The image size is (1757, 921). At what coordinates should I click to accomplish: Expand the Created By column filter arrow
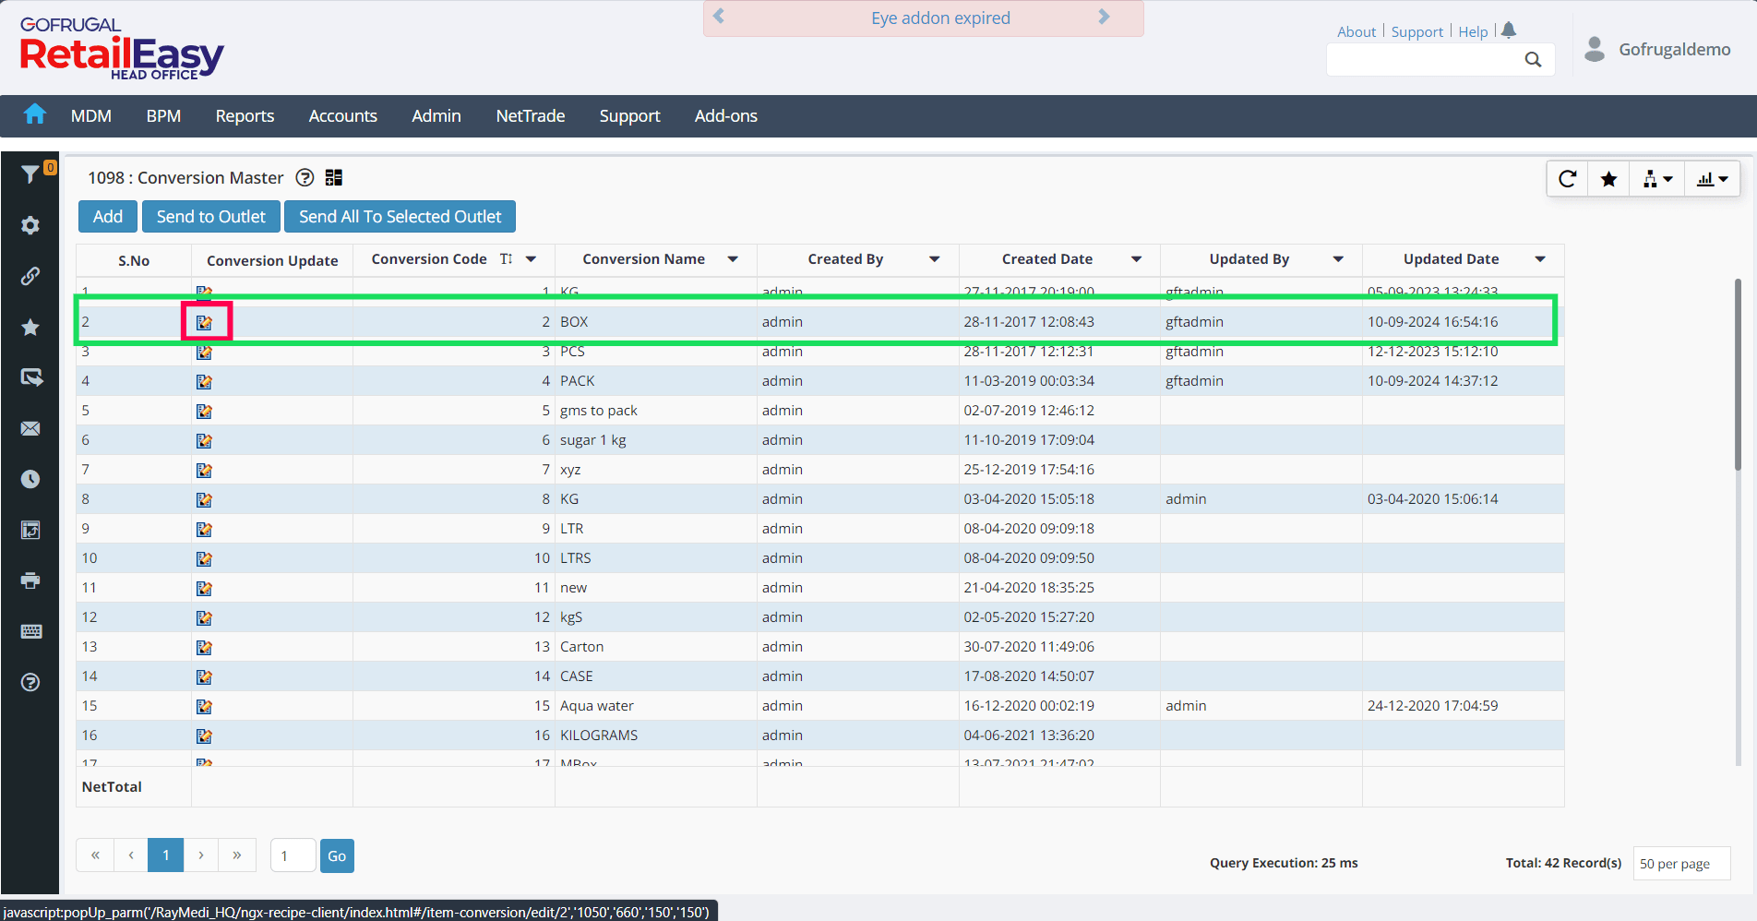(934, 259)
